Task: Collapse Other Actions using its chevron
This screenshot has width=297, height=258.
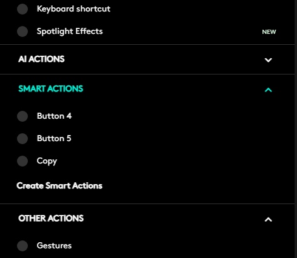Action: (269, 219)
